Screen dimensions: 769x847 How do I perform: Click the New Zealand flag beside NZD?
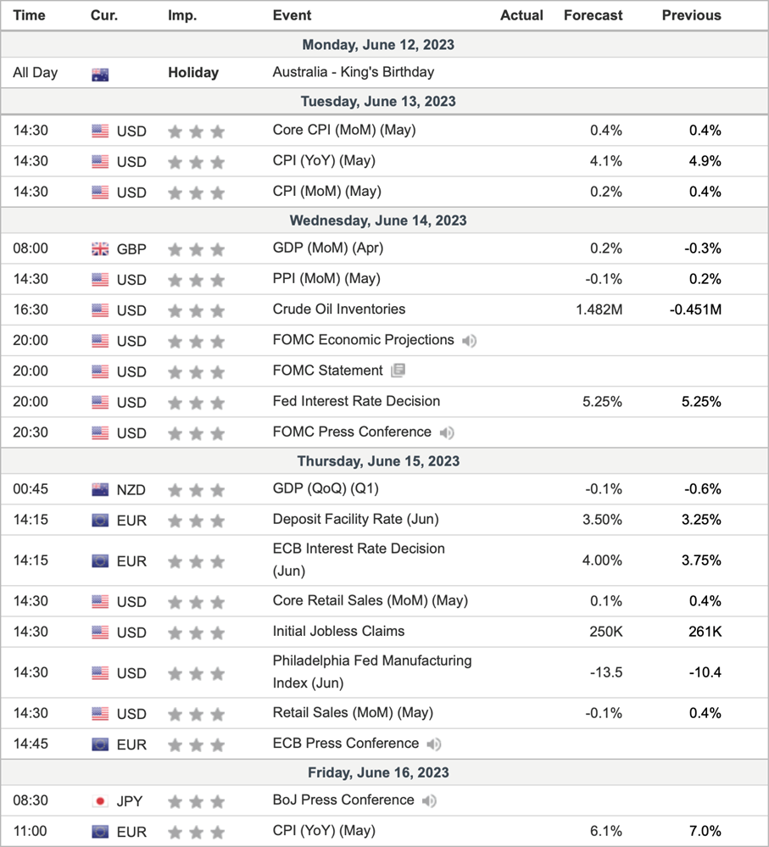(x=100, y=490)
